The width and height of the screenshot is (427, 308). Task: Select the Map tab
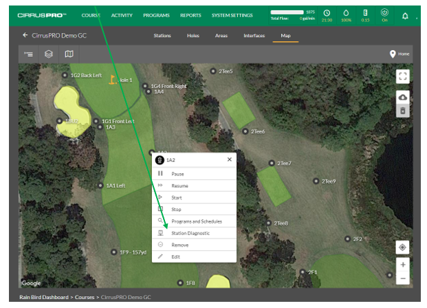pos(285,36)
